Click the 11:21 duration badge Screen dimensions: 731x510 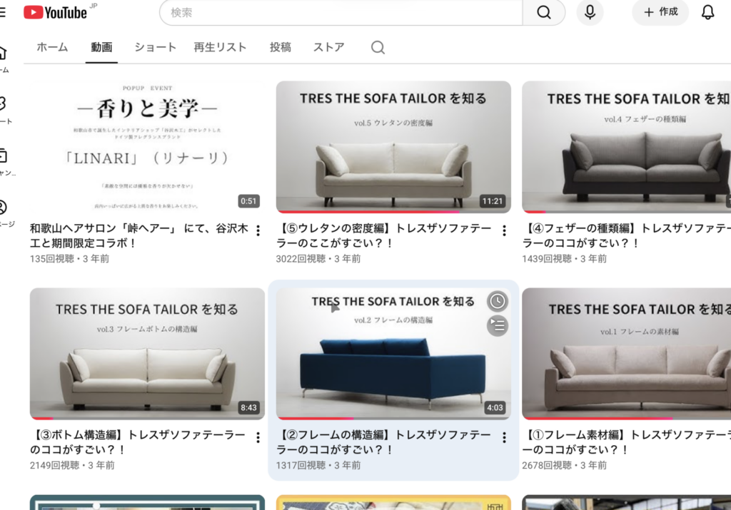coord(493,201)
